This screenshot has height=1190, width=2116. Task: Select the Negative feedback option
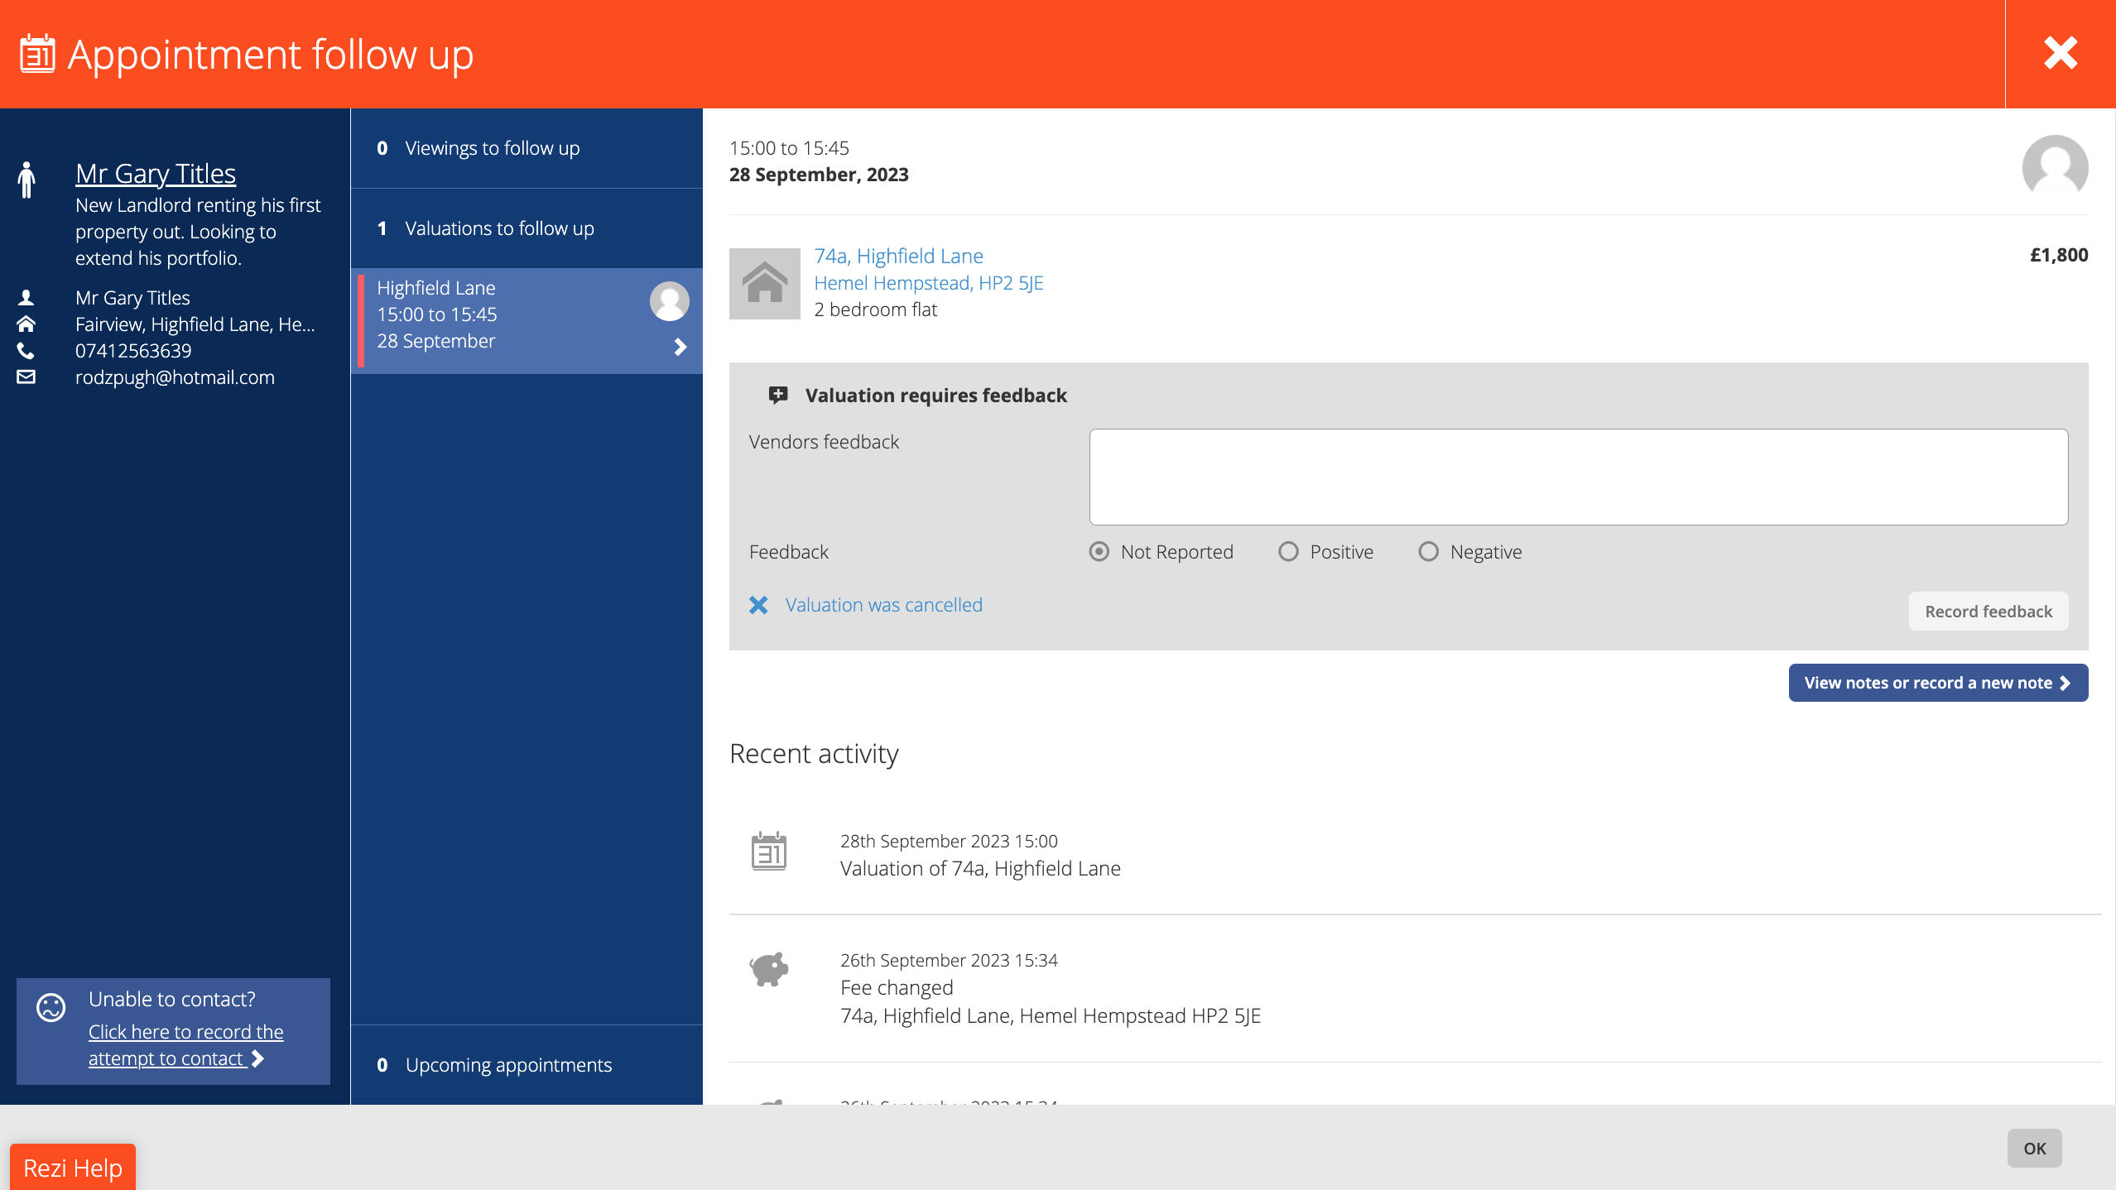pos(1429,552)
